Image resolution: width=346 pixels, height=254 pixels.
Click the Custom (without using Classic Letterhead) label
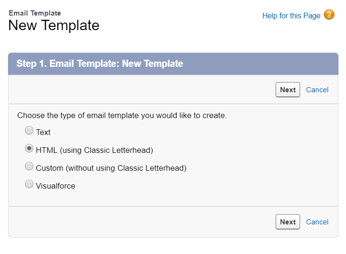tap(111, 168)
